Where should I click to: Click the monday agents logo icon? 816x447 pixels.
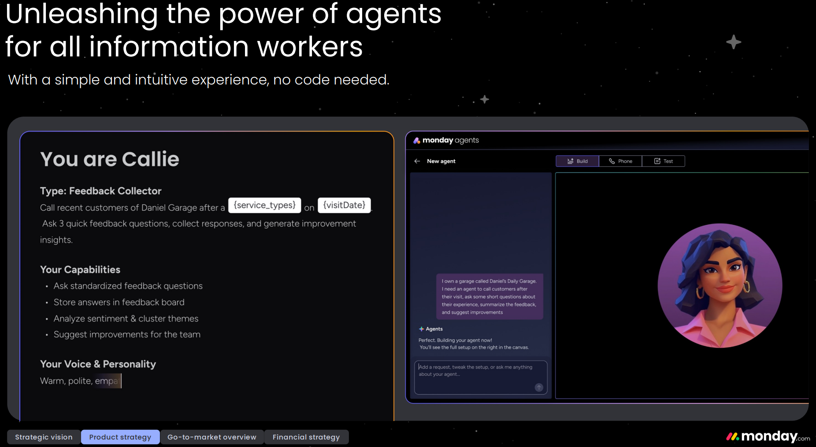[x=416, y=140]
